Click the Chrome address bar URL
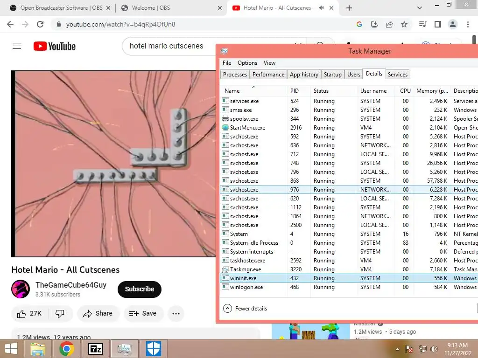 [x=120, y=24]
